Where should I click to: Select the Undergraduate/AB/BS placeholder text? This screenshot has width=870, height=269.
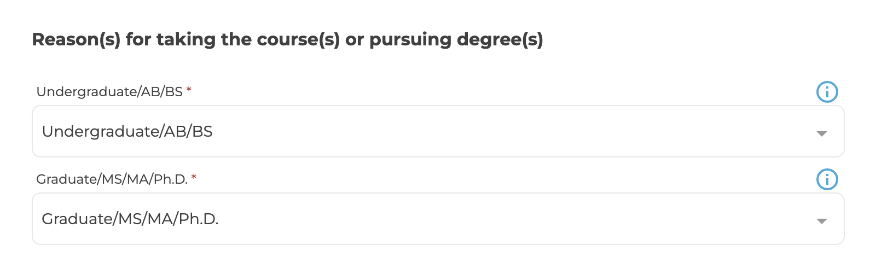127,132
